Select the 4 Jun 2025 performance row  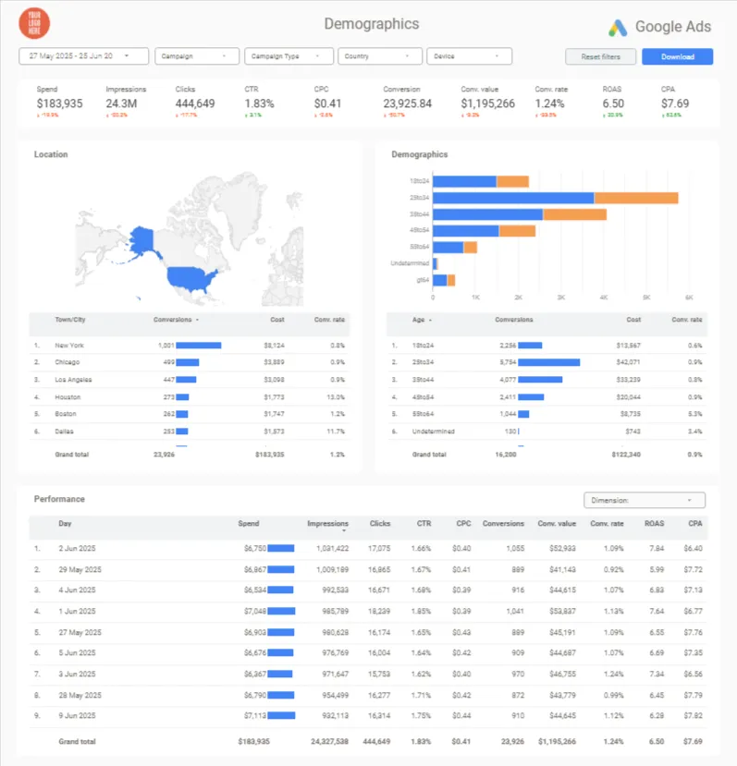pos(368,590)
